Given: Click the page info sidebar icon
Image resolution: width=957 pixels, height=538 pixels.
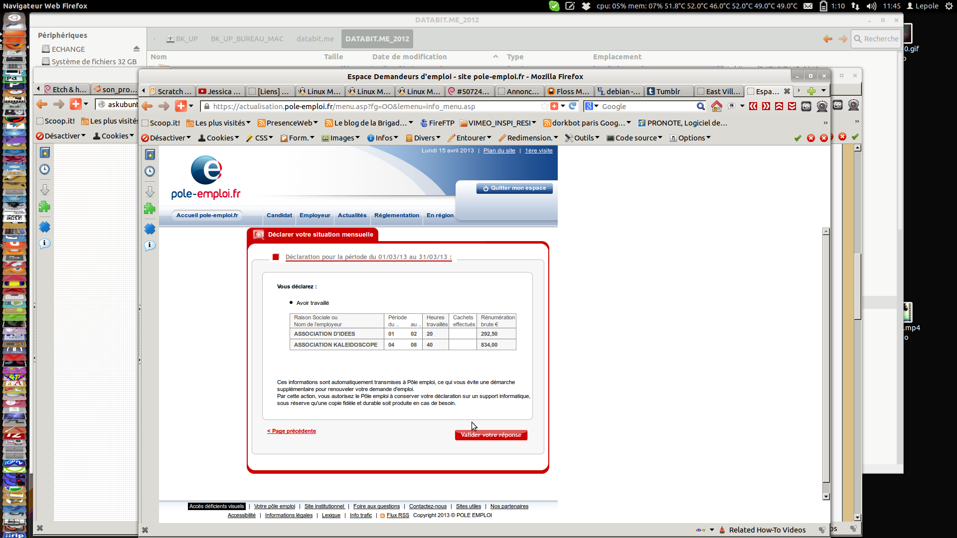Looking at the screenshot, I should coord(150,246).
